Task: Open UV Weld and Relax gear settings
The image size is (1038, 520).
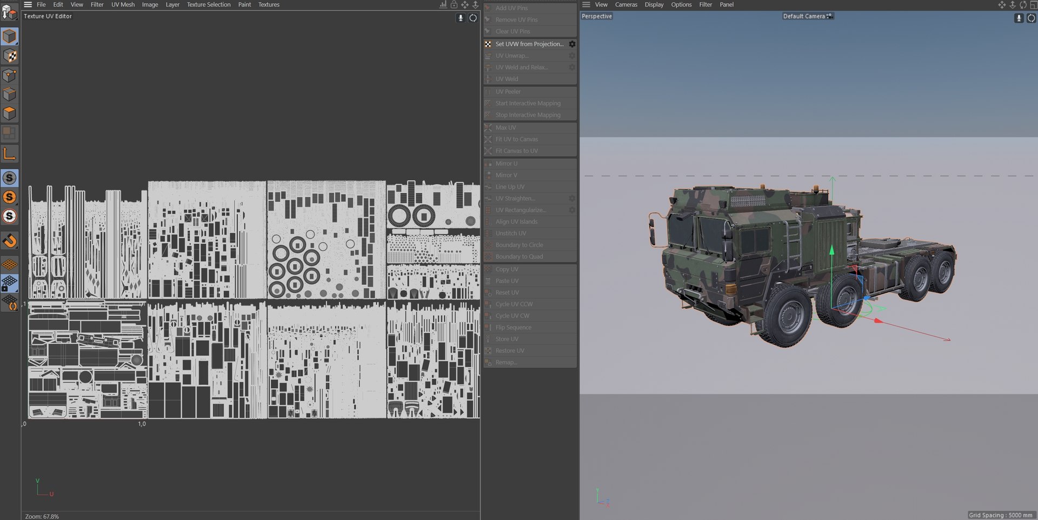Action: click(x=572, y=67)
